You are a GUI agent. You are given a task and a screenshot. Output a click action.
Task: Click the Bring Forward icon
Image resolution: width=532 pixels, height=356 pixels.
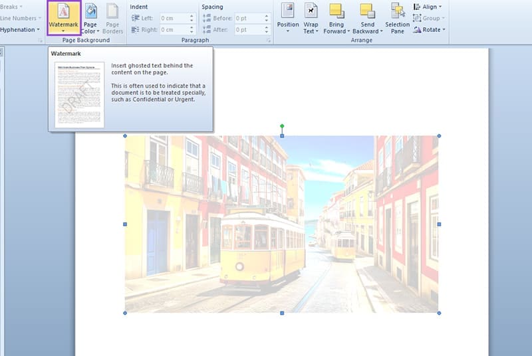[x=336, y=11]
